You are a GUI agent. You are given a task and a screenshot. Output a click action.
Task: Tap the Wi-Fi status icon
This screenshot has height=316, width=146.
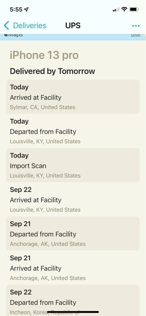[x=124, y=9]
